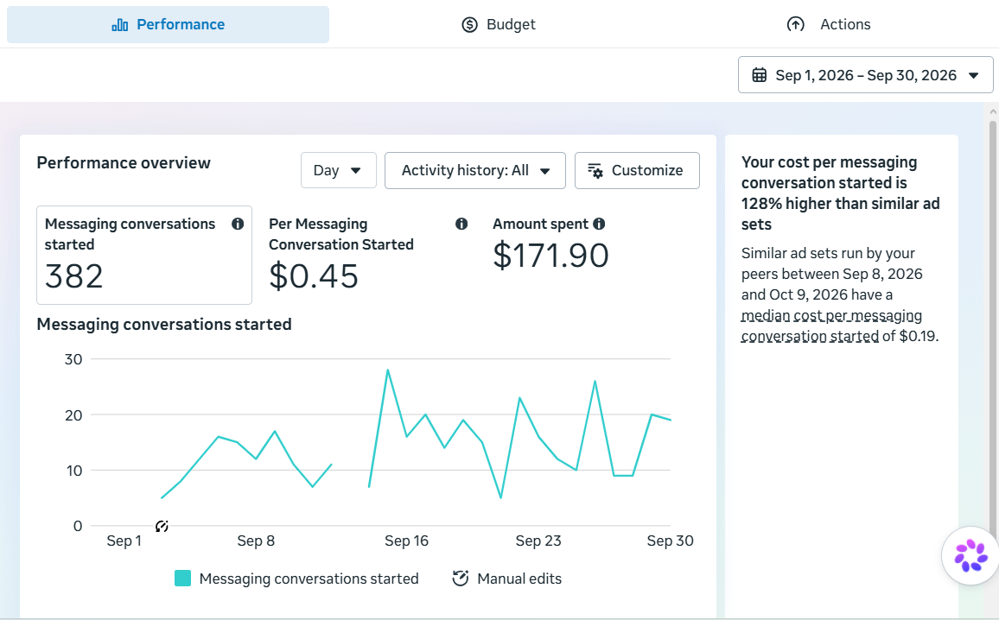Click the Manual edits legend icon
This screenshot has width=999, height=620.
click(x=460, y=579)
